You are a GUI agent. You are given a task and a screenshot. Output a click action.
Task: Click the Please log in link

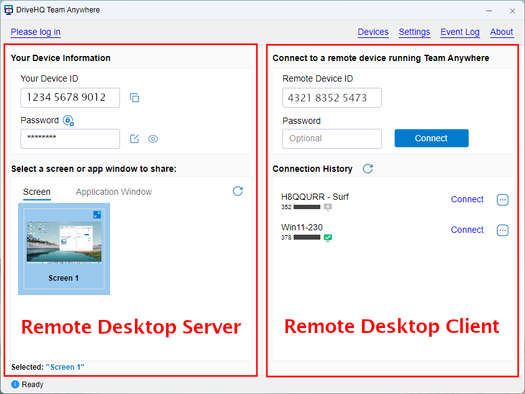[35, 32]
